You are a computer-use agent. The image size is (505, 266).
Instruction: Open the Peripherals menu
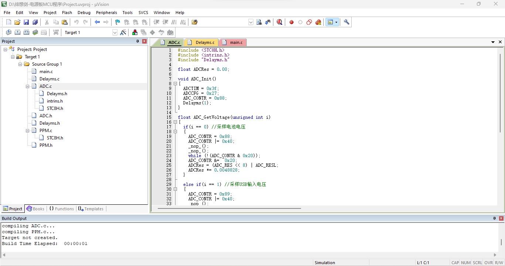pos(106,13)
